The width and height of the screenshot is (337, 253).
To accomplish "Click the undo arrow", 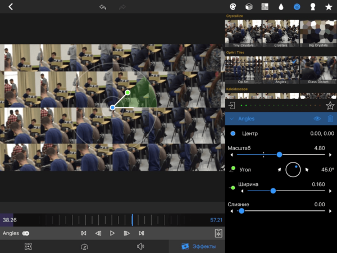I will pos(102,7).
